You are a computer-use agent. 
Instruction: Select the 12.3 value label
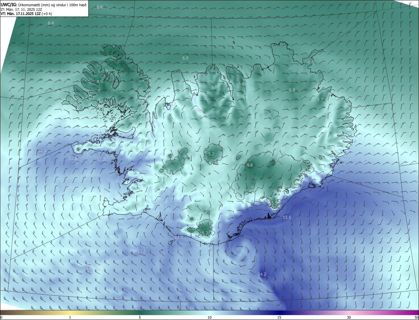tap(179, 237)
